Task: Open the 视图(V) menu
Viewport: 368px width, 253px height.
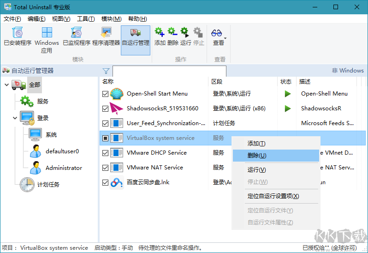Action: 61,19
